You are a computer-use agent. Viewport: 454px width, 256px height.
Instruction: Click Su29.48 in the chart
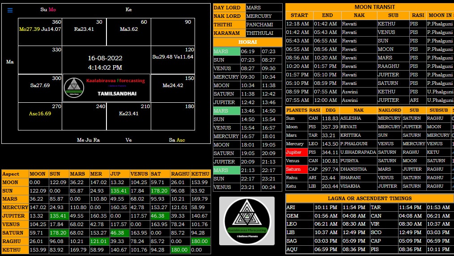162,57
